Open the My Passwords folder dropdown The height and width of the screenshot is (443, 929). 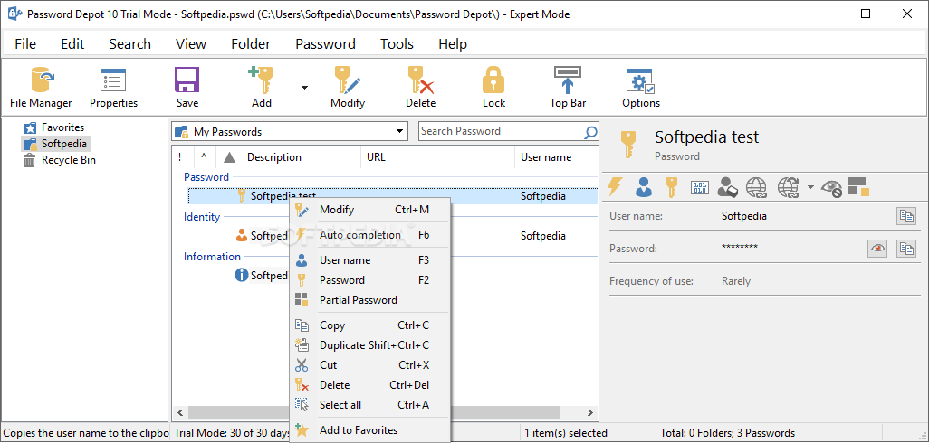coord(400,131)
